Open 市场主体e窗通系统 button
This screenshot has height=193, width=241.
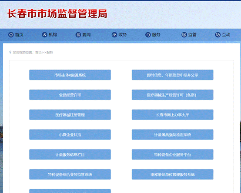pyautogui.click(x=70, y=75)
